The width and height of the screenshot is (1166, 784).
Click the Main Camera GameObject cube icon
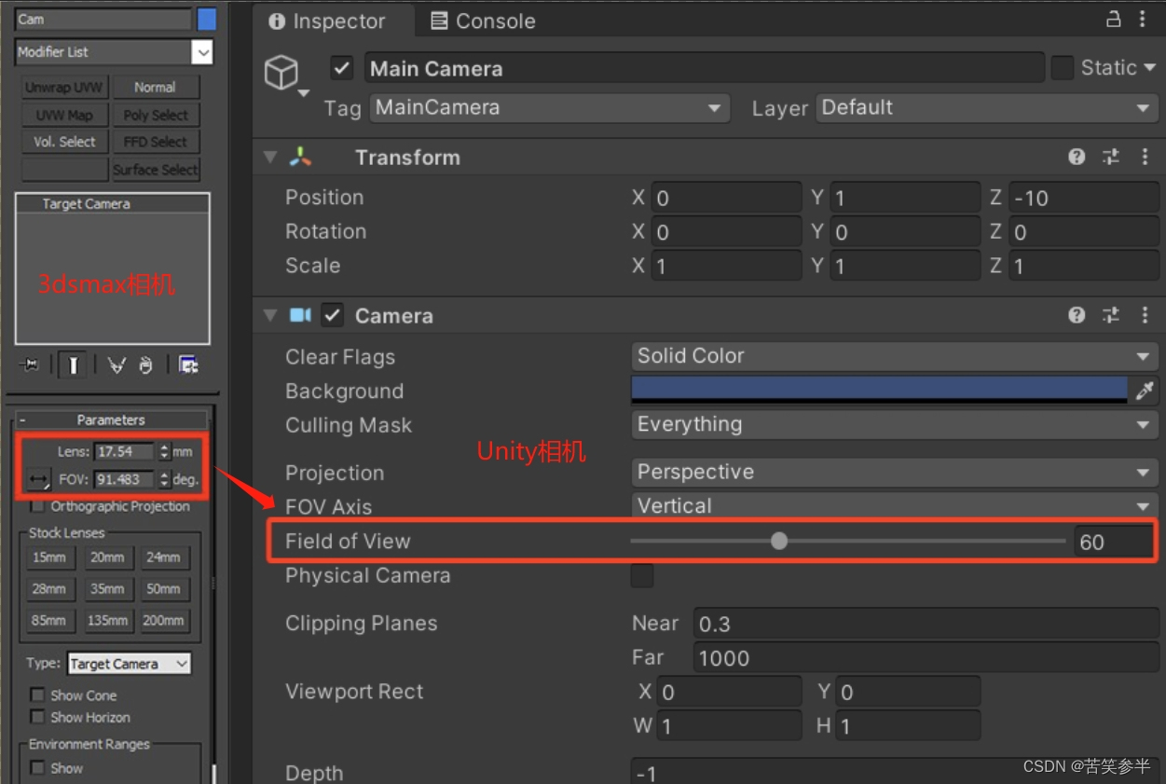click(281, 72)
